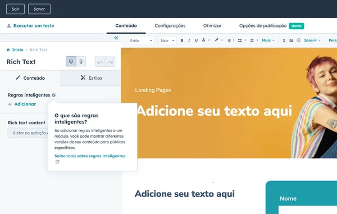337x214 pixels.
Task: Click the Adicionar smart rule link
Action: (x=22, y=104)
